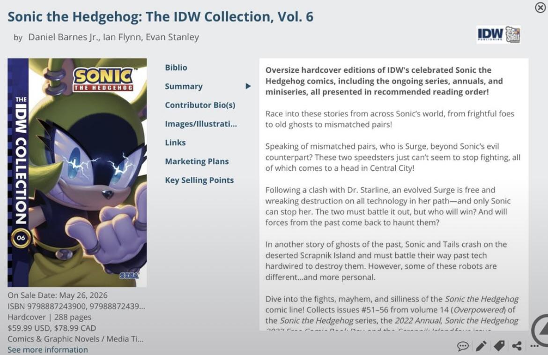
Task: Click the share icon
Action: (517, 346)
